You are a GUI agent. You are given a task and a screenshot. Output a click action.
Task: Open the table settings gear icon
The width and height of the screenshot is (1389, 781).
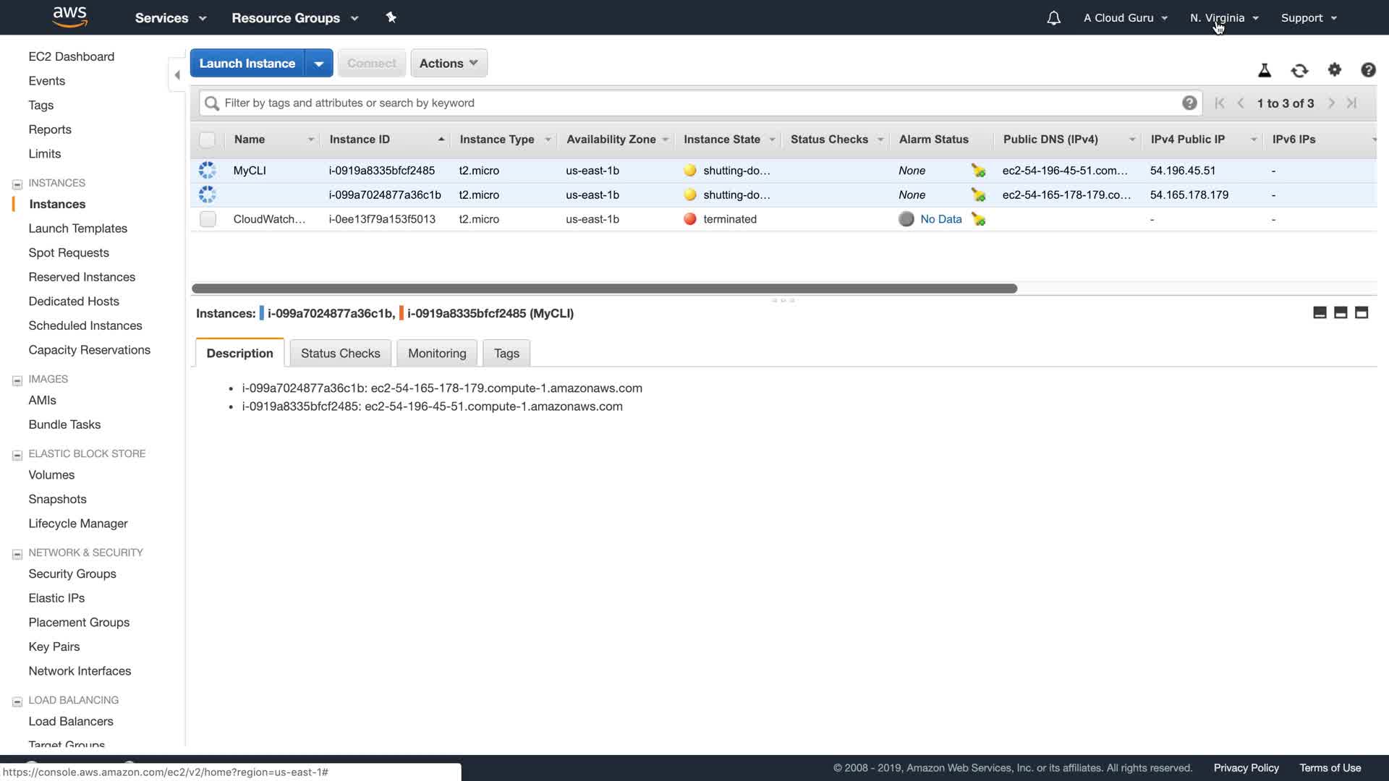click(1335, 69)
